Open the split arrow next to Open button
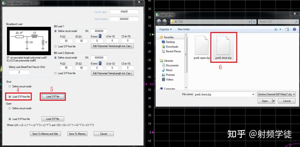300x147 pixels. (x=273, y=101)
